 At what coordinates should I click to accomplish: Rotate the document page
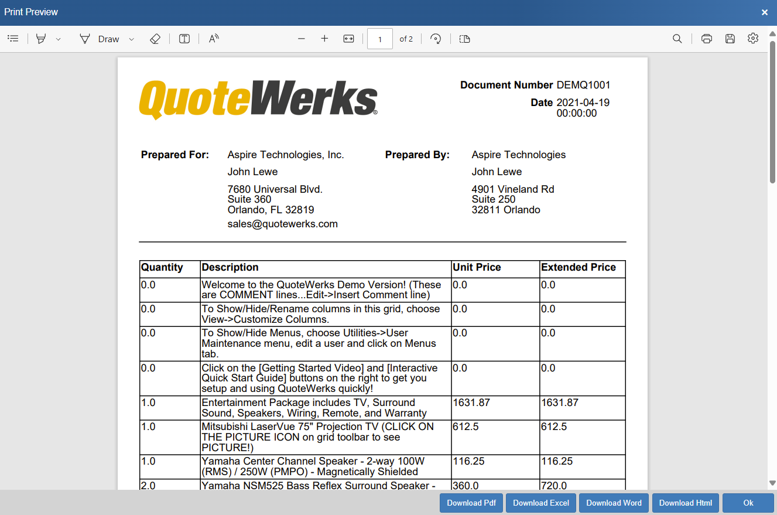(x=435, y=39)
